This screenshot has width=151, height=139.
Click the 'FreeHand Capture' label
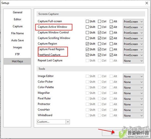pos(49,55)
